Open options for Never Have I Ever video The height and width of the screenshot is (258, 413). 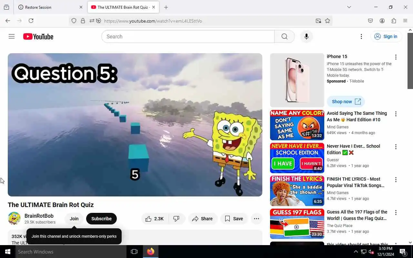pyautogui.click(x=396, y=147)
